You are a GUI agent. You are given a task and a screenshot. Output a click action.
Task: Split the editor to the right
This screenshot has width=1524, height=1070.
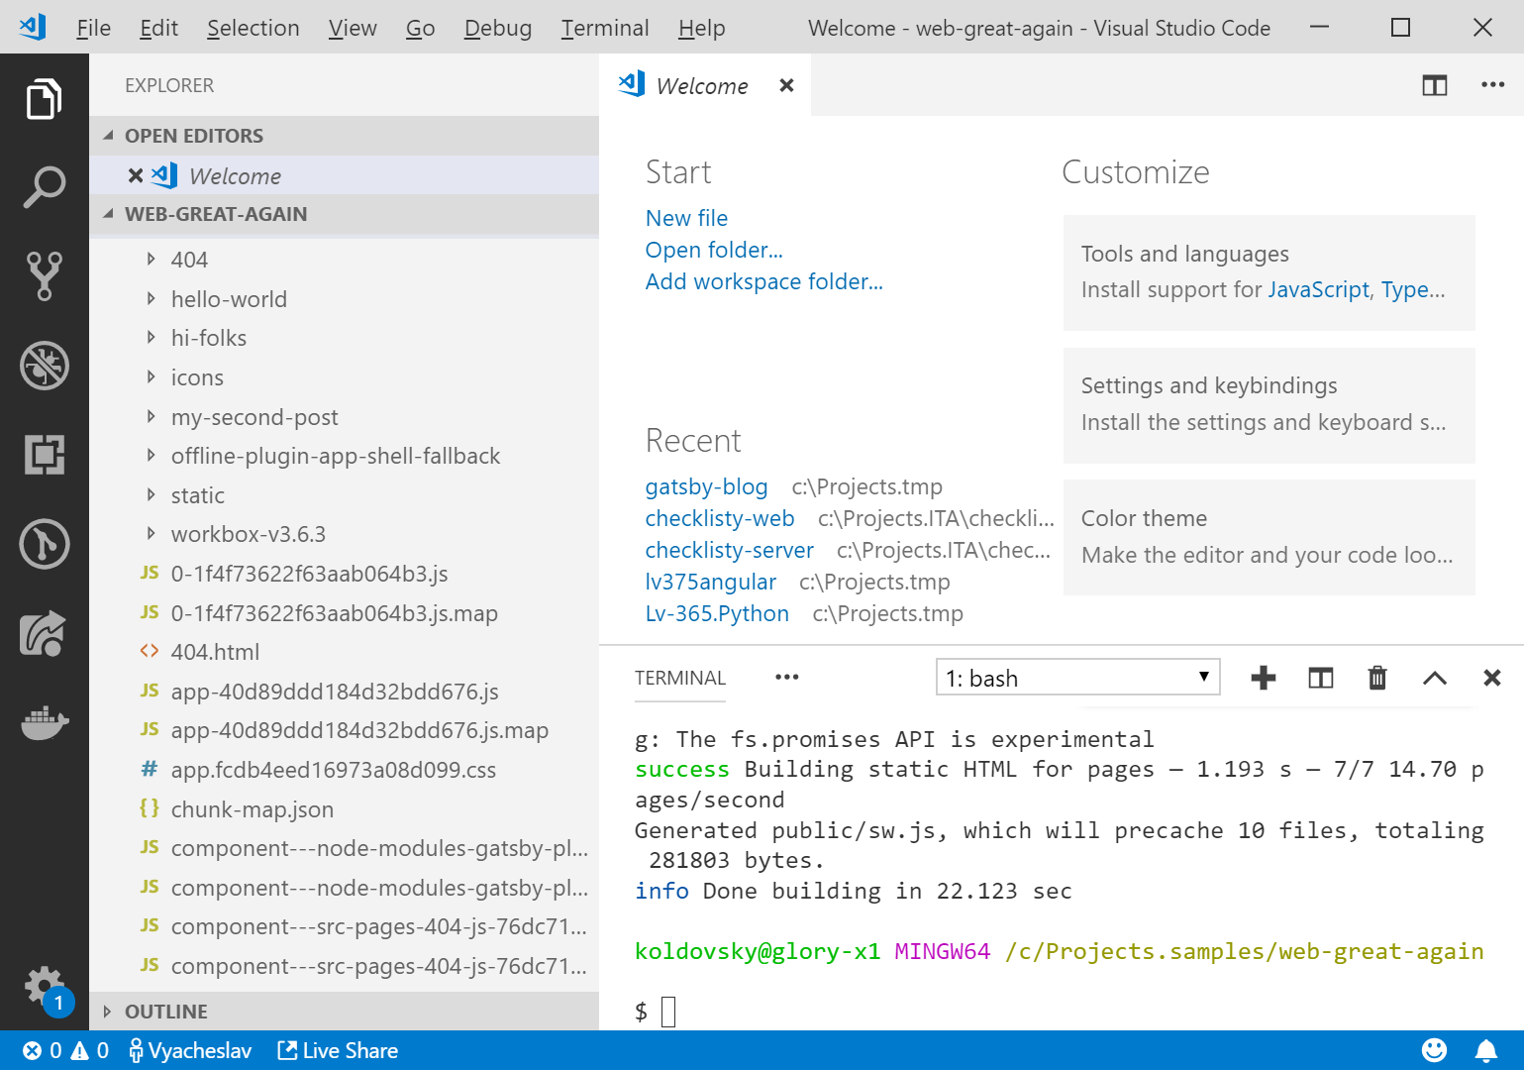pos(1434,85)
